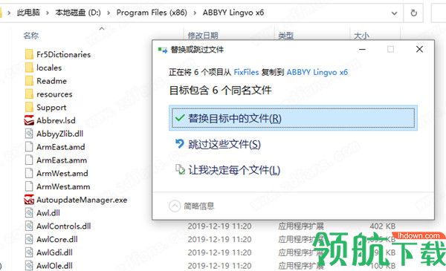The image size is (446, 271).
Task: Refresh the Explorer folder view
Action: click(x=413, y=13)
